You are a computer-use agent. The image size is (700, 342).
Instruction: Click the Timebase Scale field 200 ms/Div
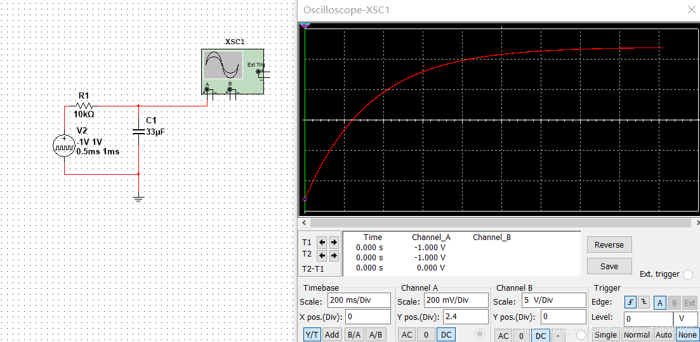point(359,300)
